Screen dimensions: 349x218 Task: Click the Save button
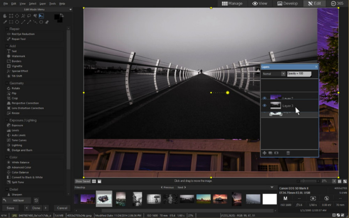point(10,208)
